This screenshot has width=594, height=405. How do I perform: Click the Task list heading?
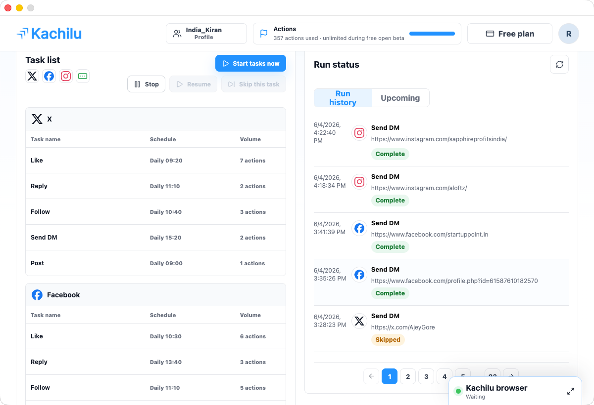[x=43, y=60]
